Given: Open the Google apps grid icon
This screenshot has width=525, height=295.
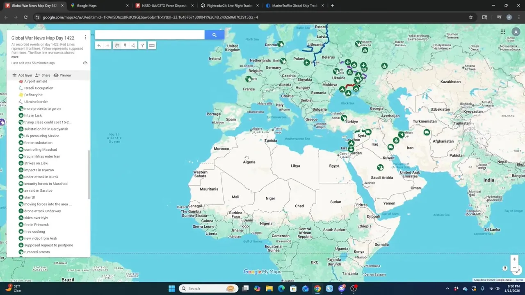Looking at the screenshot, I should click(503, 32).
